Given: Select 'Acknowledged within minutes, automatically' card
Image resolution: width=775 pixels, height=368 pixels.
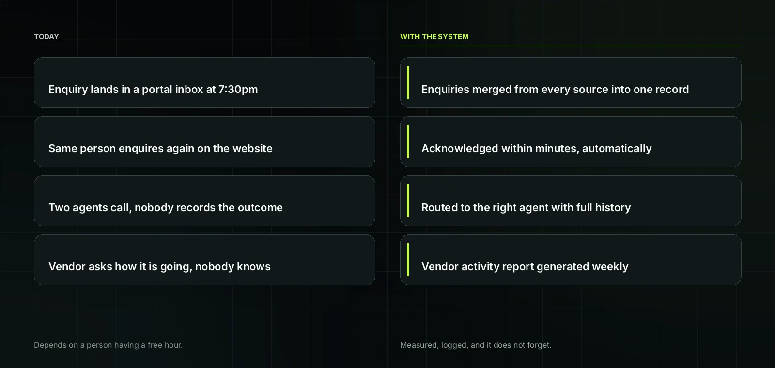Looking at the screenshot, I should tap(571, 142).
